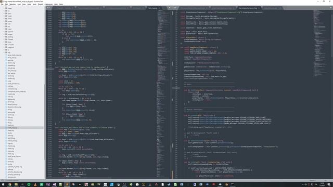Open the Windows Start menu

[x=3, y=184]
